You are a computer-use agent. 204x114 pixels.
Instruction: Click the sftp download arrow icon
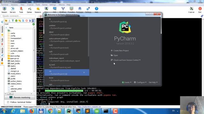point(9,21)
